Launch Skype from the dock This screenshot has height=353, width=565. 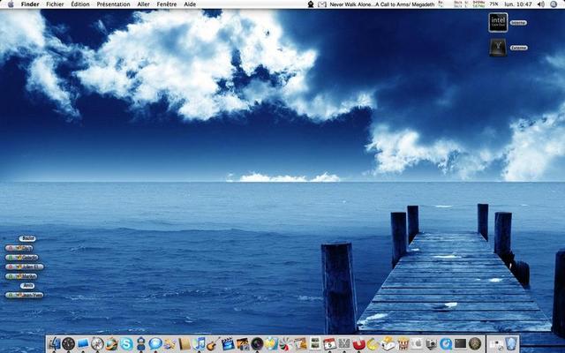[x=126, y=343]
